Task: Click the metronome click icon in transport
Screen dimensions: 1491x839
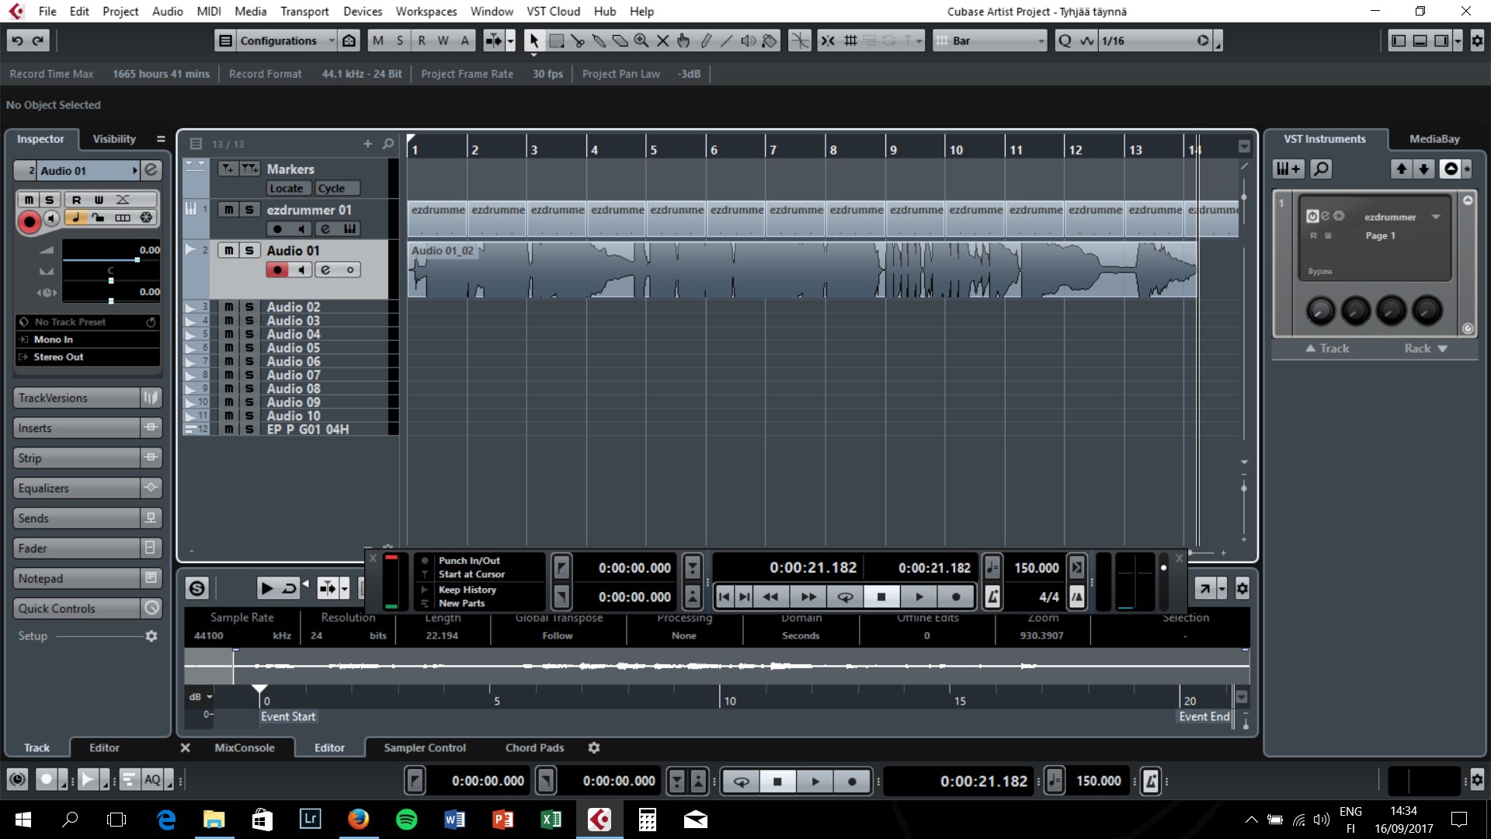Action: pyautogui.click(x=992, y=597)
